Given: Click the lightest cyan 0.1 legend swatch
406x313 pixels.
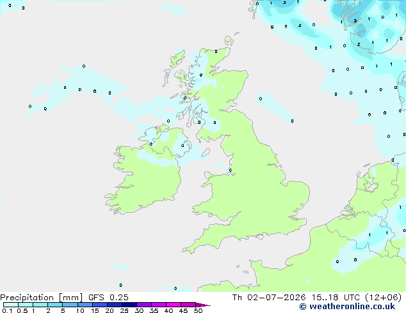Looking at the screenshot, I should pyautogui.click(x=11, y=305).
